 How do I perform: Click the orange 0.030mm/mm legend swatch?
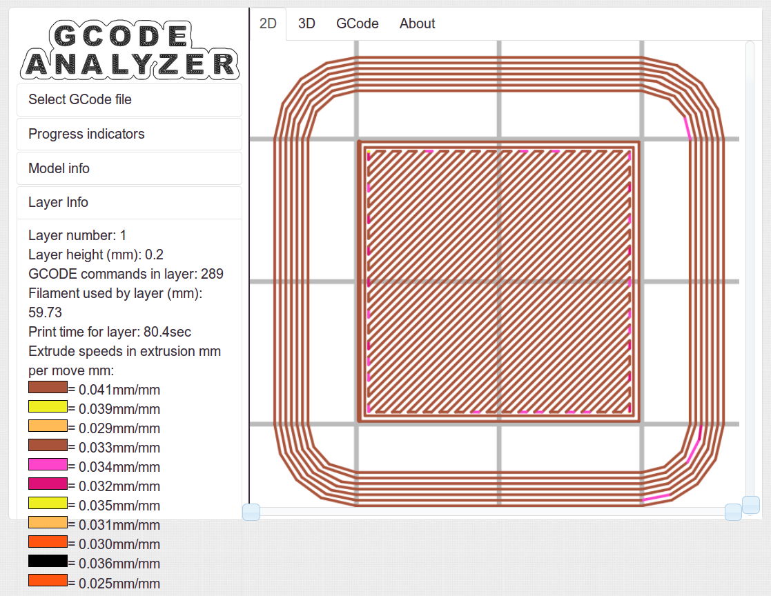tap(48, 542)
